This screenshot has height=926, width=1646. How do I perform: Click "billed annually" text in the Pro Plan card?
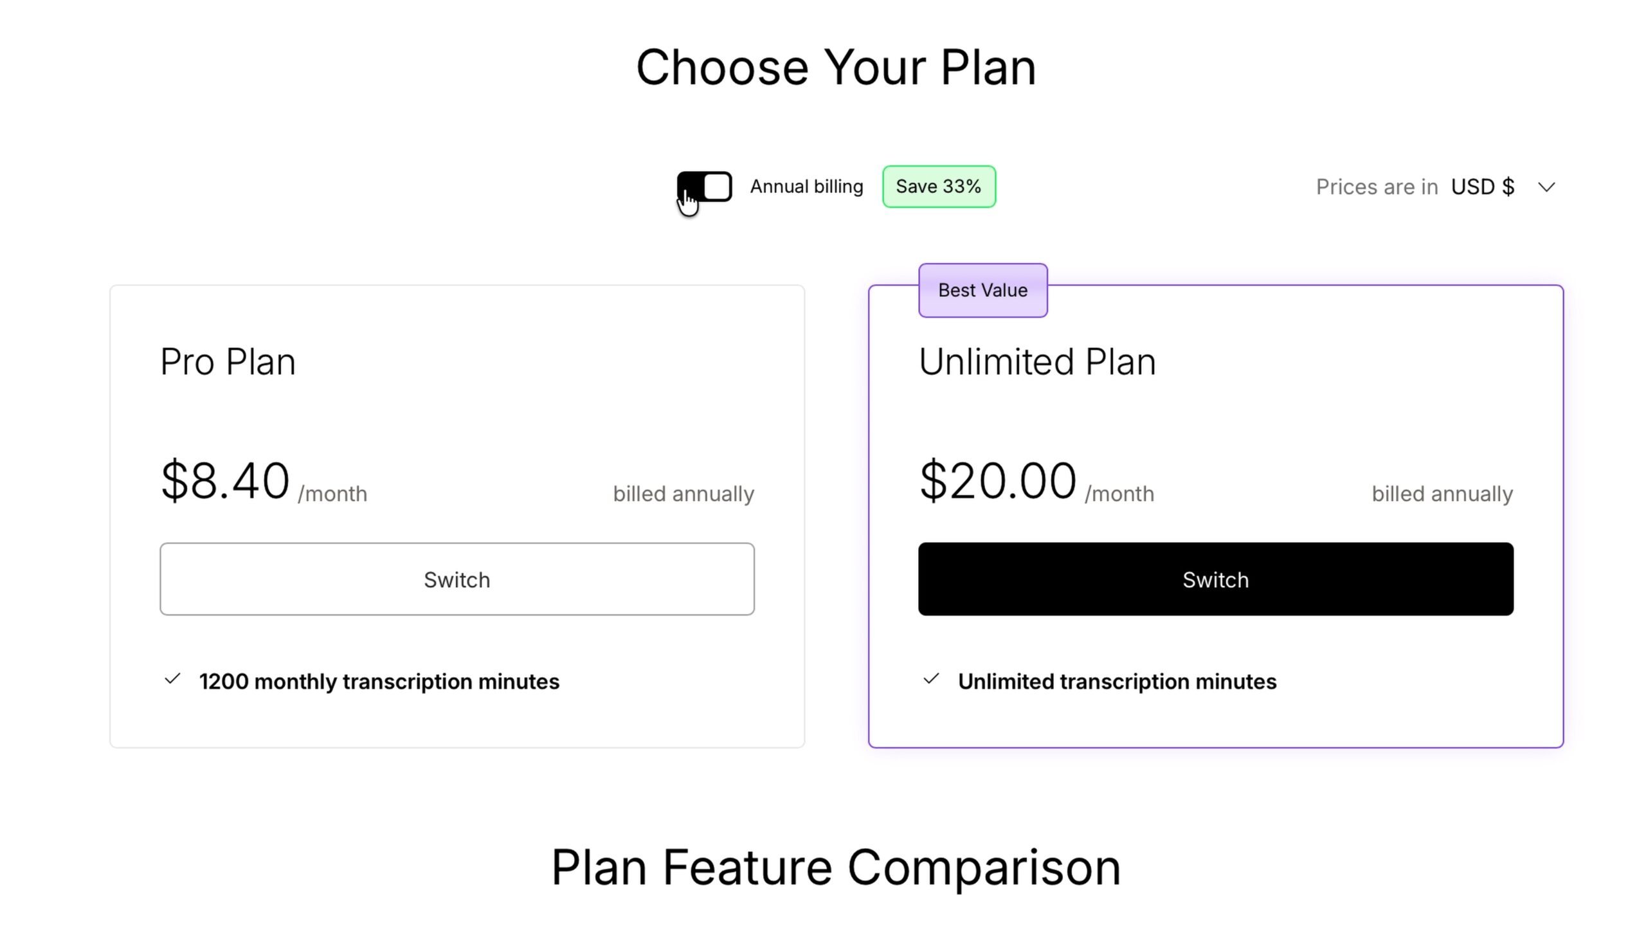click(683, 494)
